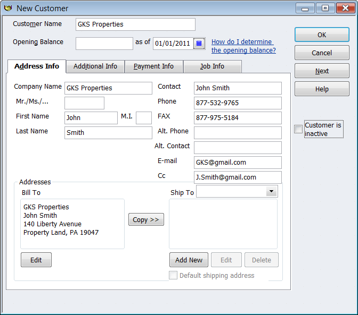Open the opening balance help link
This screenshot has height=315, width=358.
(243, 46)
